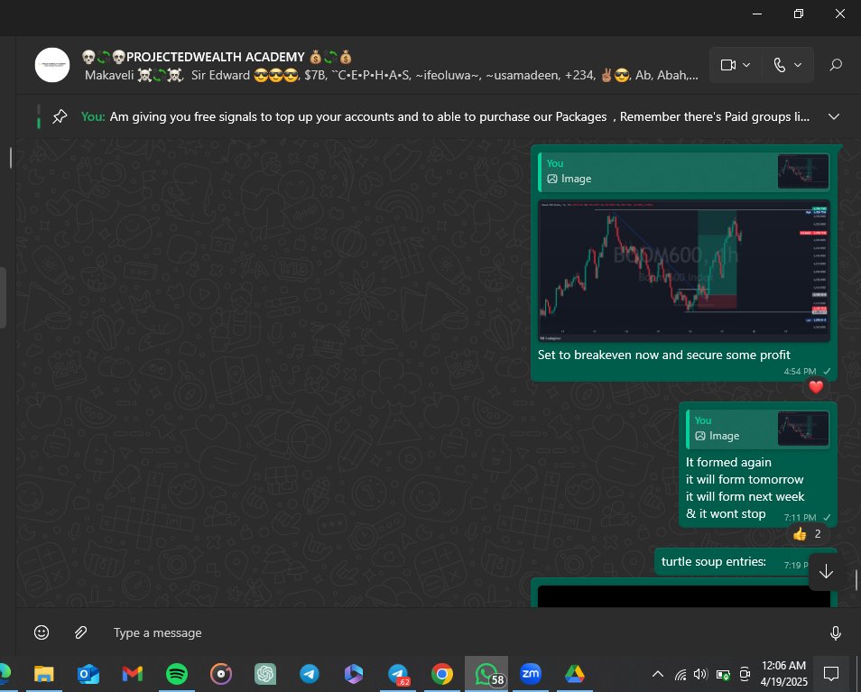Open WhatsApp icon in the taskbar
The image size is (861, 692).
coord(487,673)
